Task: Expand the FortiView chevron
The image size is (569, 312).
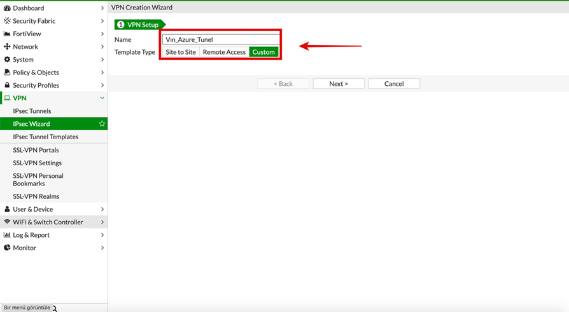Action: pos(102,34)
